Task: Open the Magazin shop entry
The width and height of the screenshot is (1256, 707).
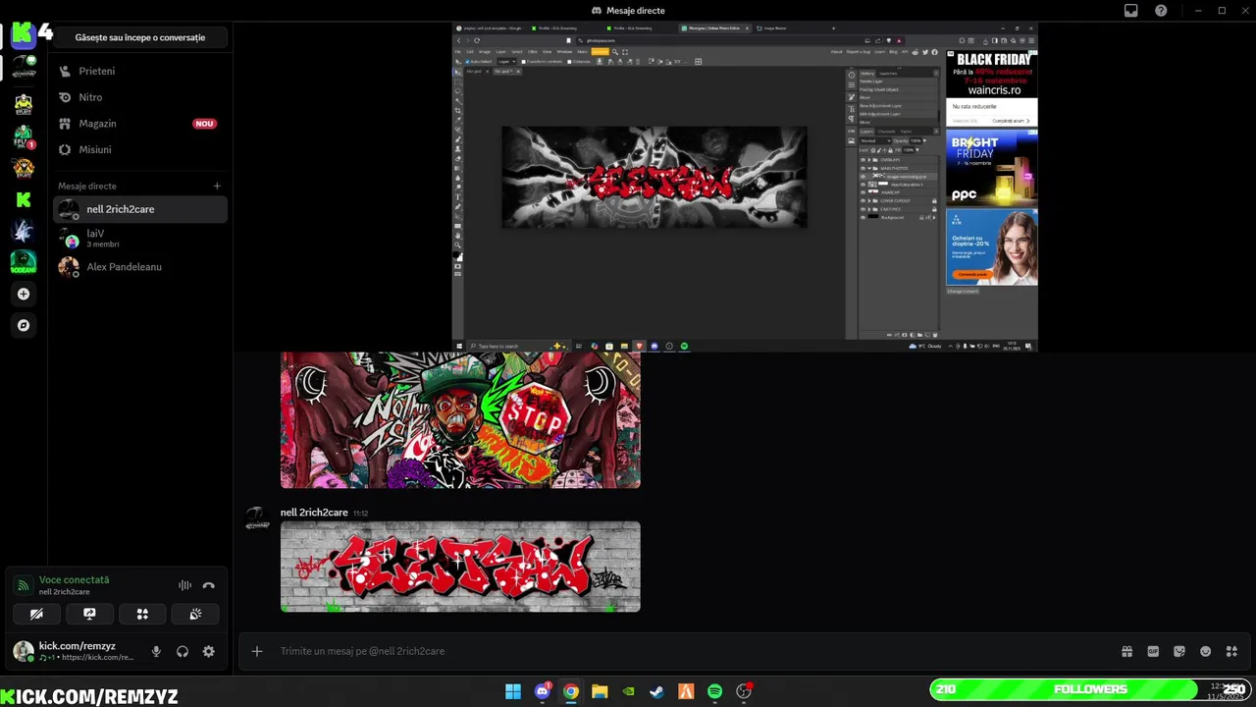Action: (x=140, y=124)
